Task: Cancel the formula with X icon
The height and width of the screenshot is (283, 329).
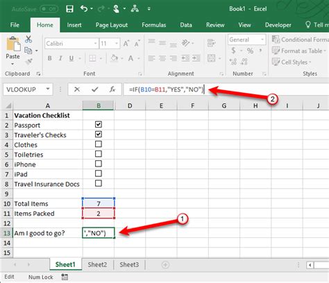Action: coord(77,89)
